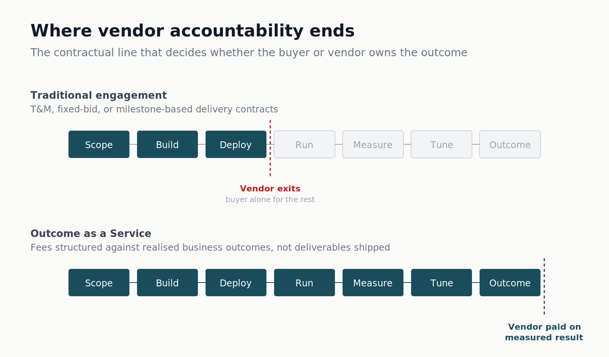Screen dimensions: 609x357
Task: Select the Build box in Traditional engagement row
Action: 167,144
